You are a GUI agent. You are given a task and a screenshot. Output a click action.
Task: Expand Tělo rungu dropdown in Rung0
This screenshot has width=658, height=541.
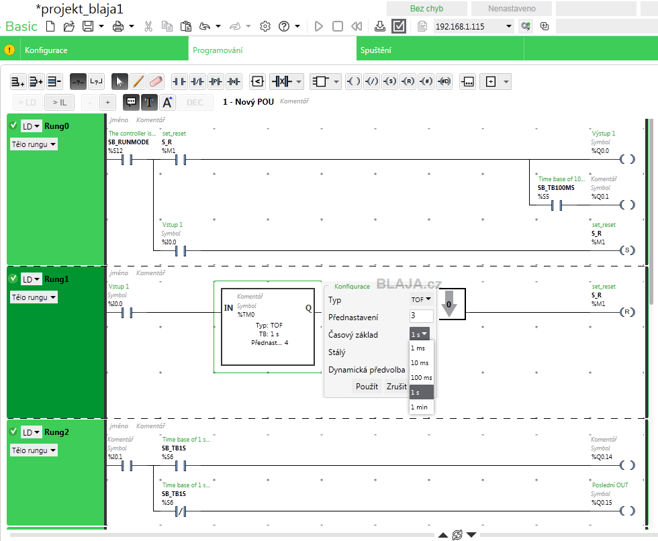34,144
